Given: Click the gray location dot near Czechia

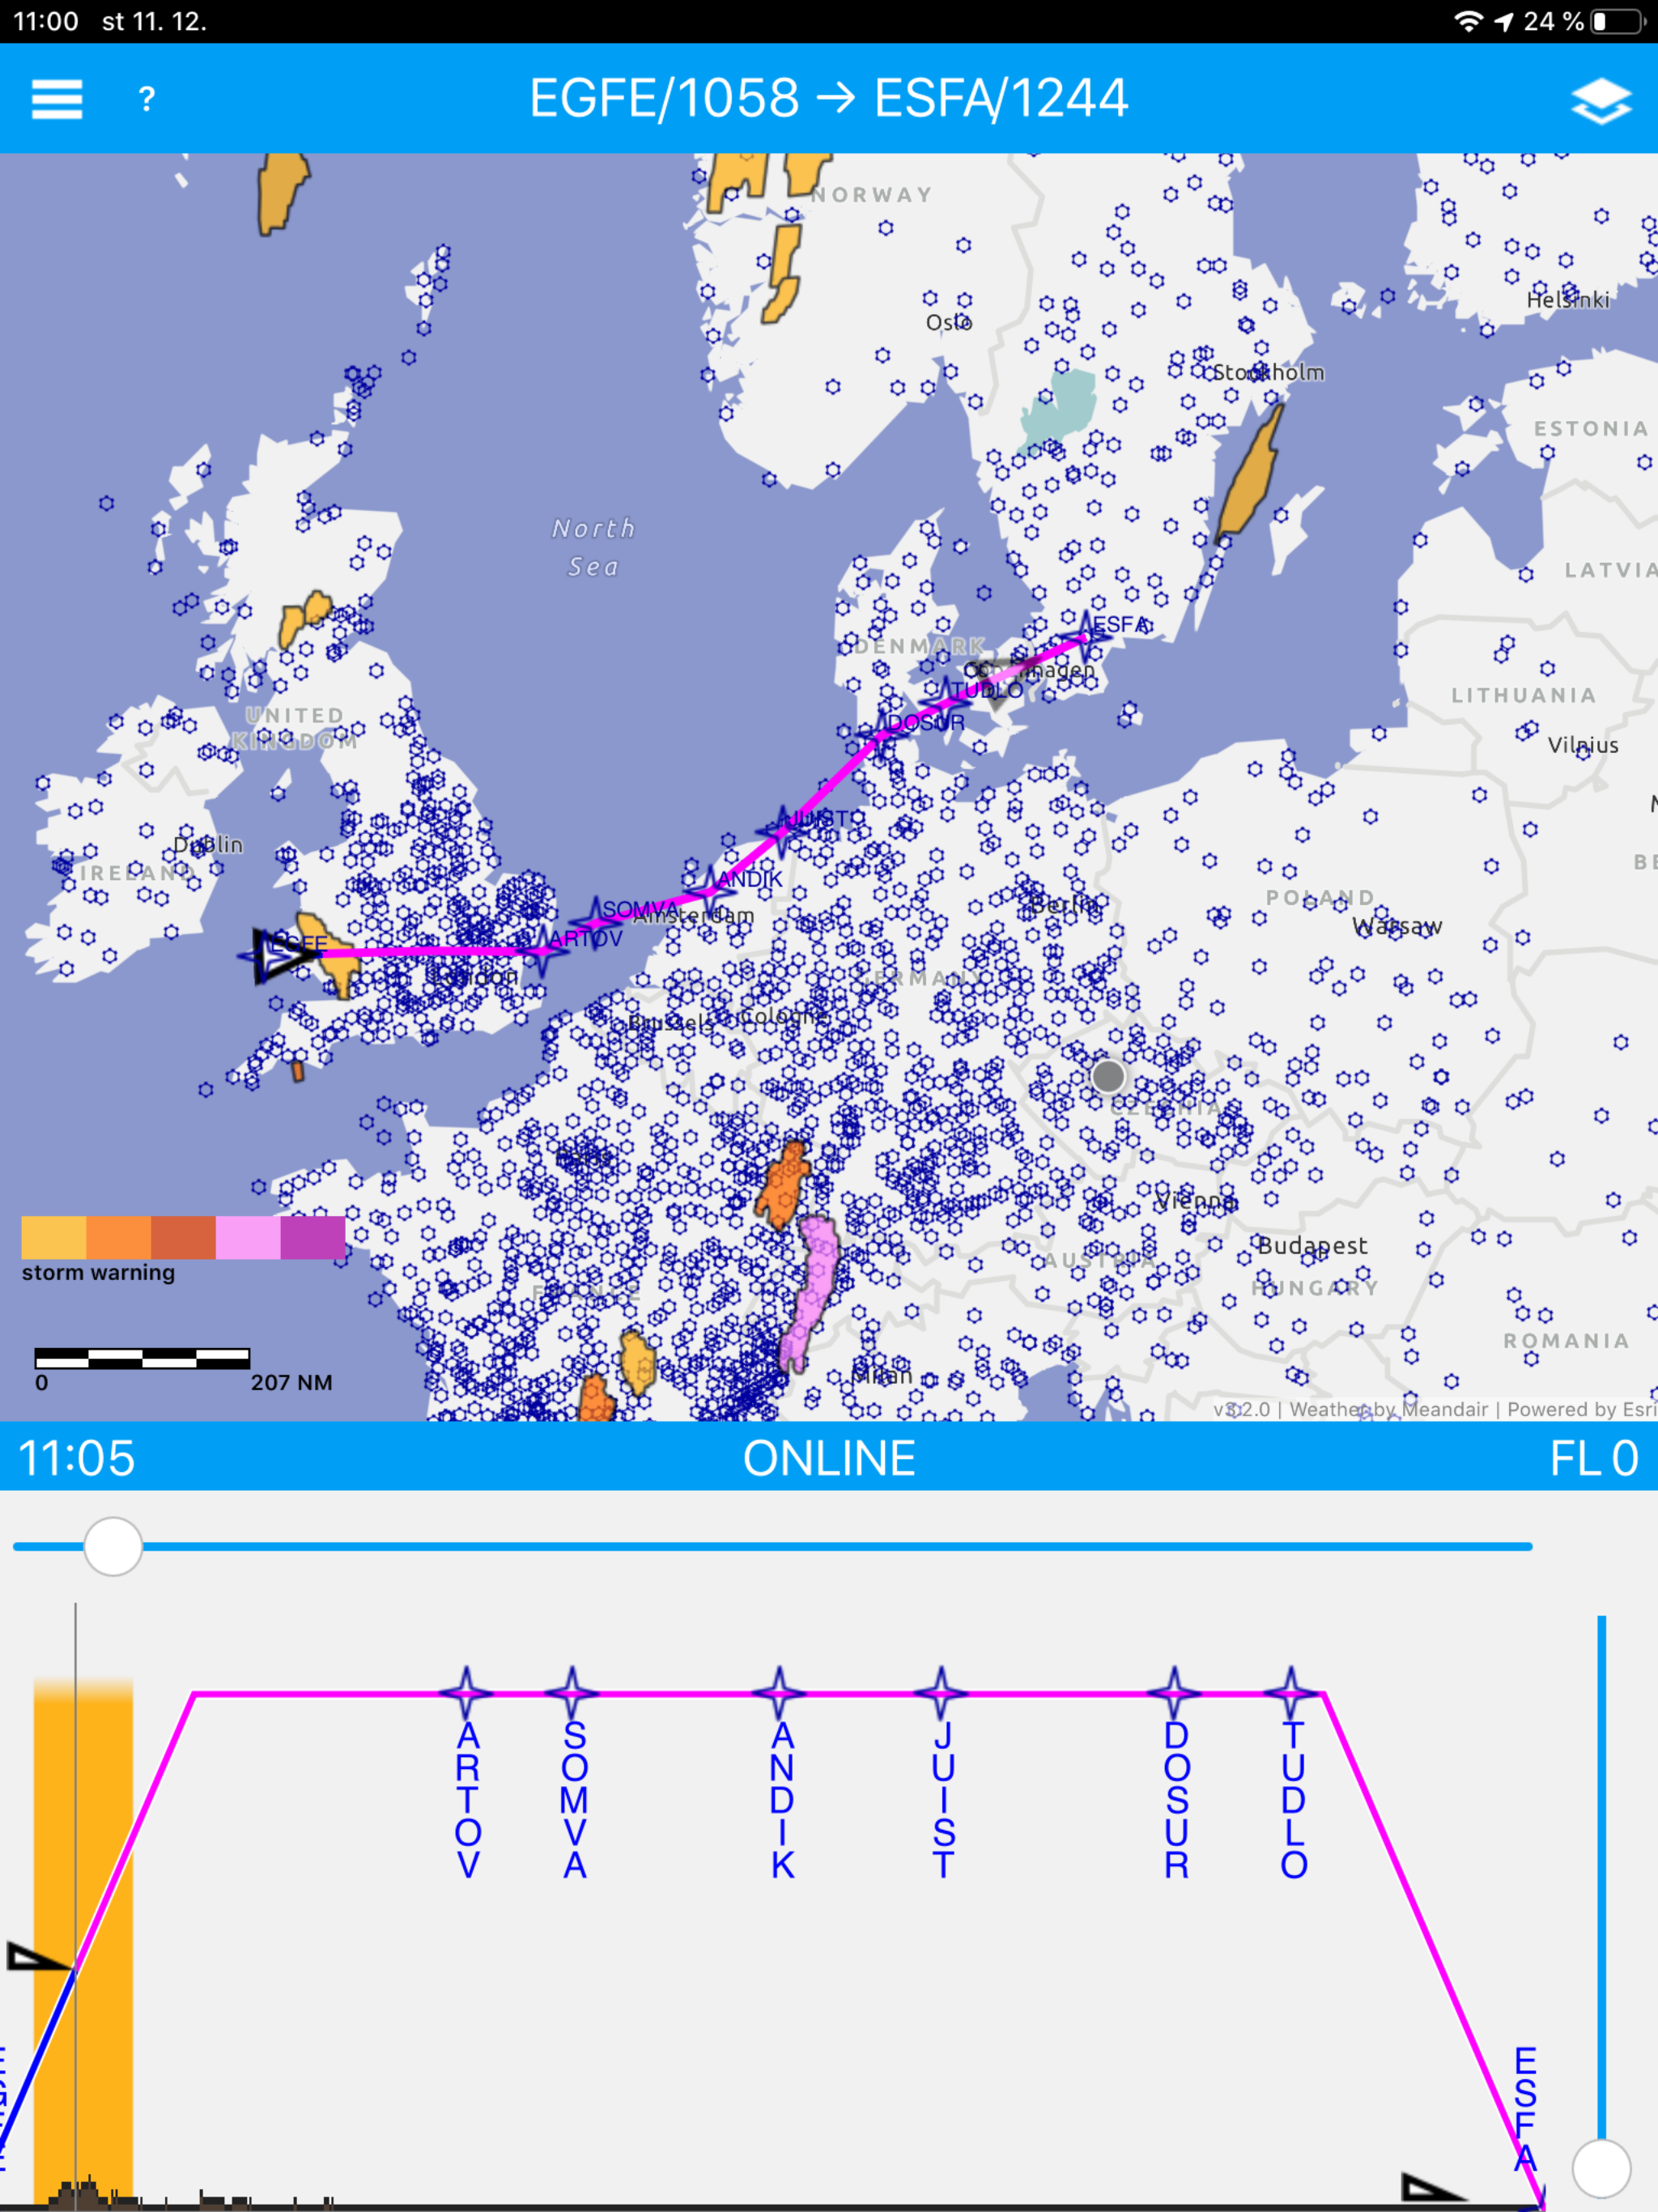Looking at the screenshot, I should click(1108, 1077).
